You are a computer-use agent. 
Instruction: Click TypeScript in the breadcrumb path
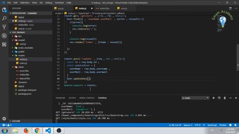tap(84, 13)
